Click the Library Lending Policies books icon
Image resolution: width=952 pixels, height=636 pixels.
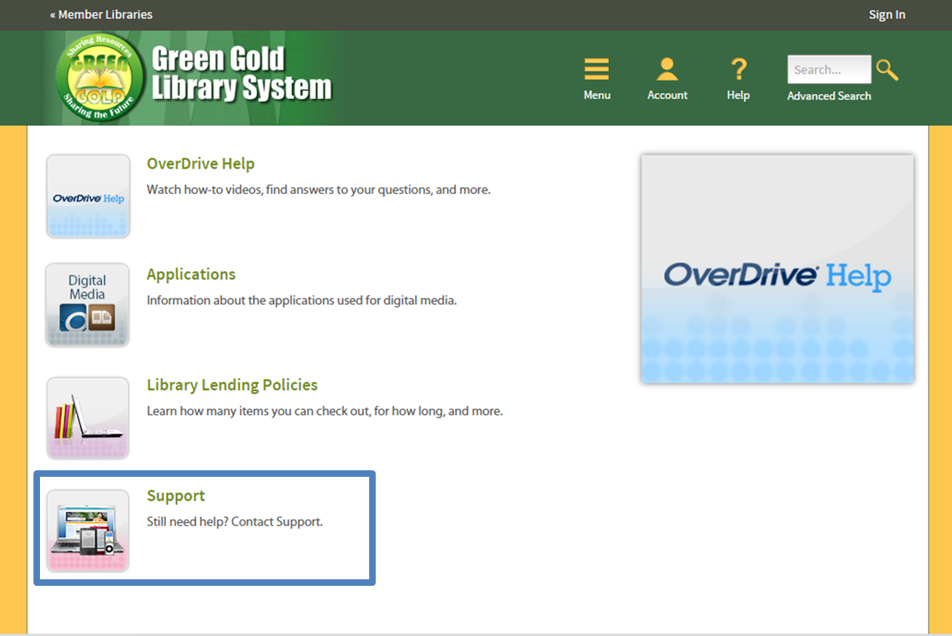pos(87,417)
